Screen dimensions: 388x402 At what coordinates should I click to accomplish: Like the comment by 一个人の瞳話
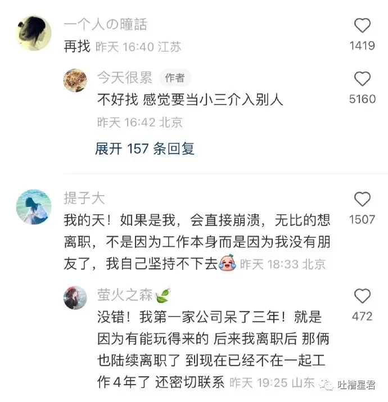[x=362, y=26]
